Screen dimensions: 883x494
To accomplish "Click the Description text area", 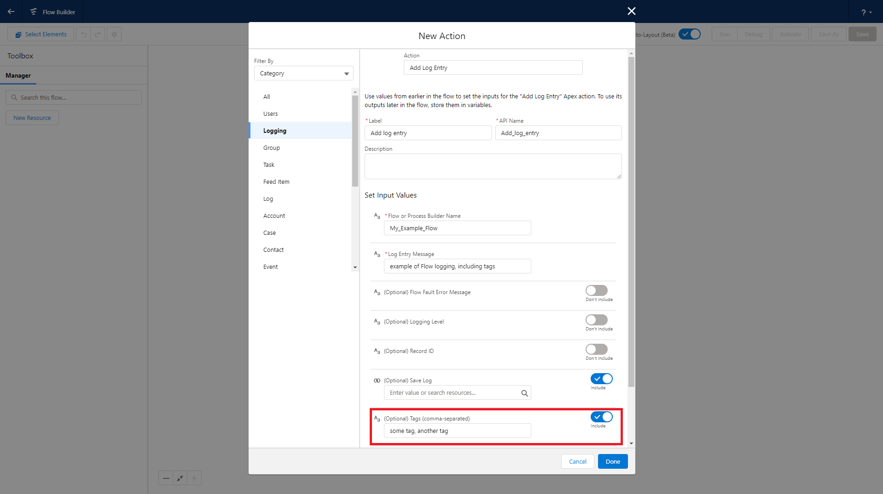I will 493,166.
